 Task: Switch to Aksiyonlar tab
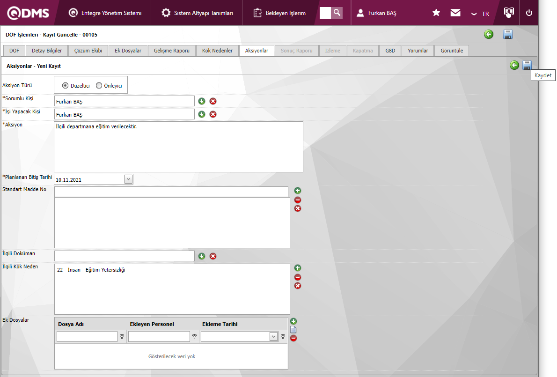click(257, 51)
